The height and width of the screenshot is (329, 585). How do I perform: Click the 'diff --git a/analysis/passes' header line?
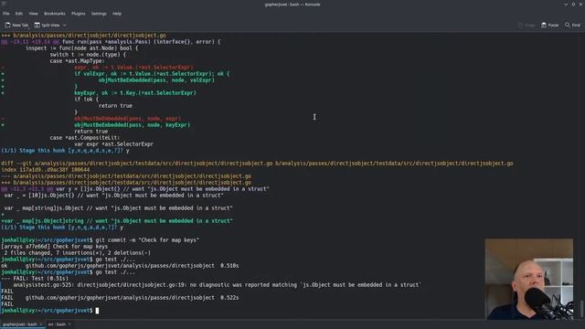(x=257, y=164)
